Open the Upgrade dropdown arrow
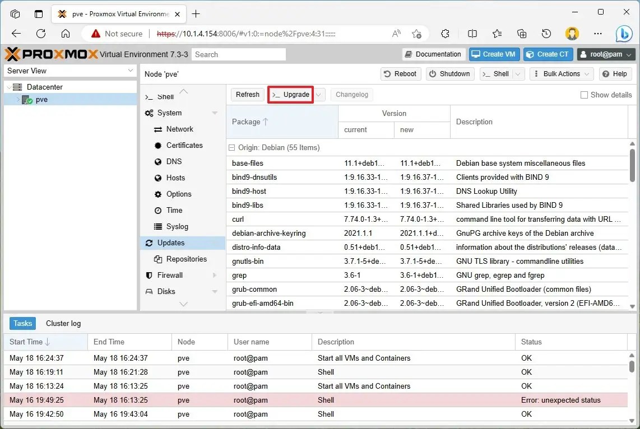The image size is (640, 429). point(319,95)
